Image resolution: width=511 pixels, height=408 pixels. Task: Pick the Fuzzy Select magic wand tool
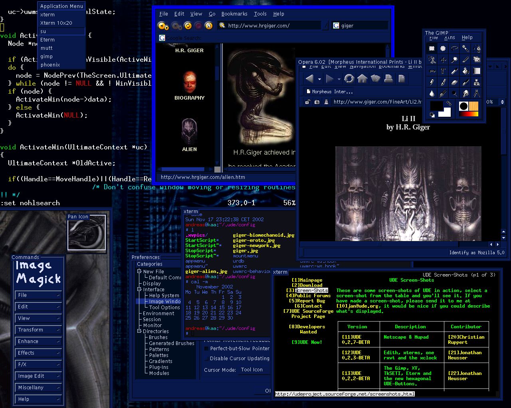point(465,48)
